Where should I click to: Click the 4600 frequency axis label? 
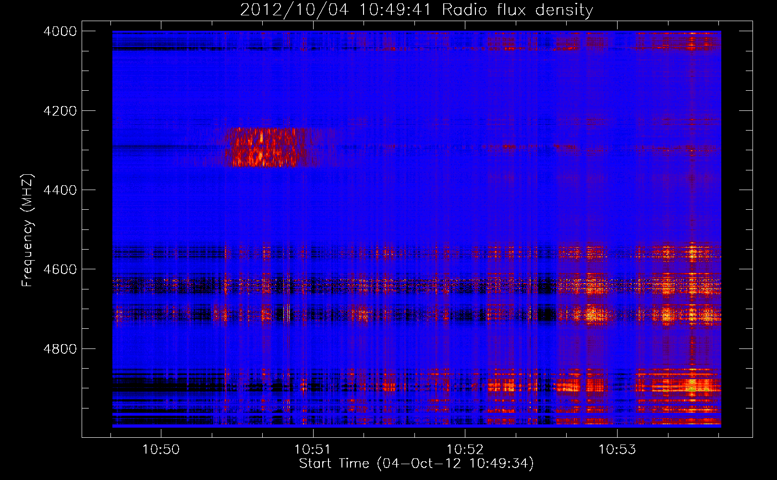[x=60, y=269]
